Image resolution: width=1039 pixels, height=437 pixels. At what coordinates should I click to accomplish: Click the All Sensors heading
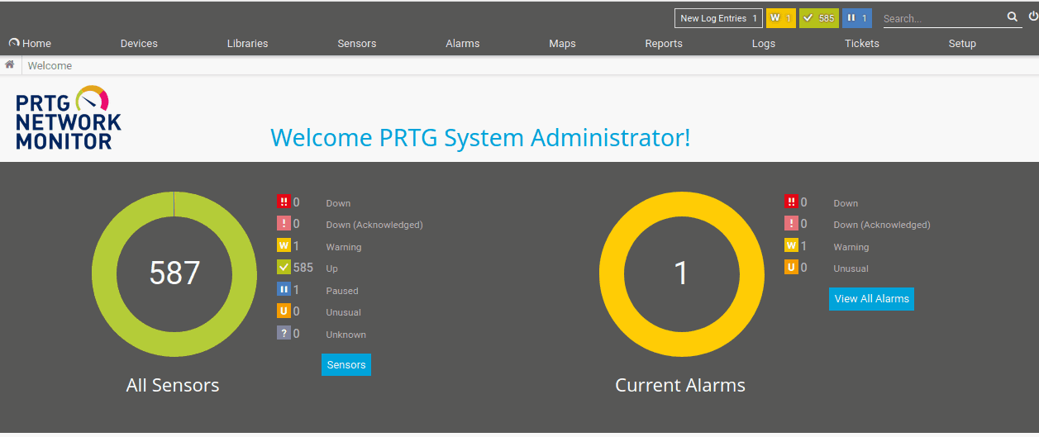click(x=173, y=385)
